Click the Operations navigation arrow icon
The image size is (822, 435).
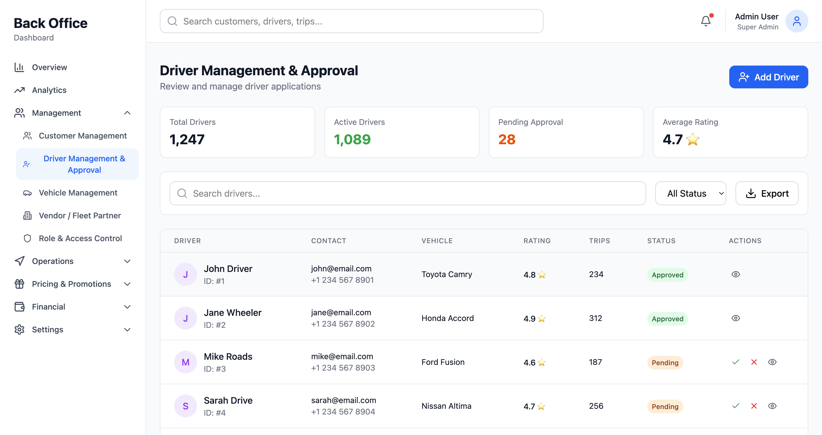point(19,261)
